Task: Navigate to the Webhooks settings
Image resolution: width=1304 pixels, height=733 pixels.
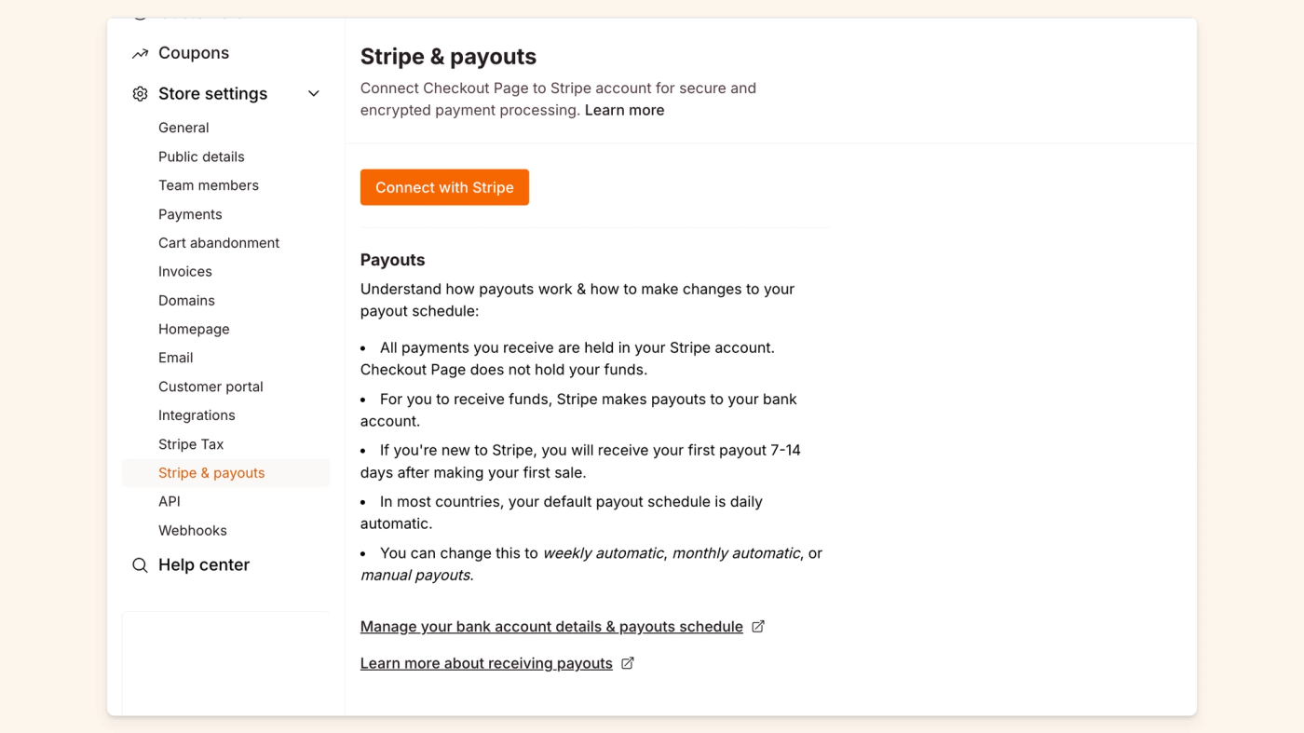Action: click(192, 530)
